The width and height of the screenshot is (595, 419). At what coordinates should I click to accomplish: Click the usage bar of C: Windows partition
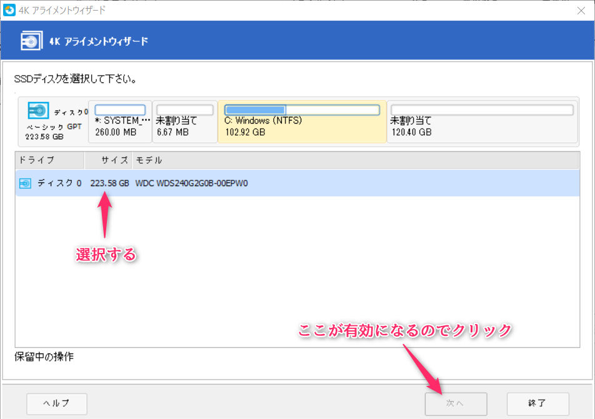[301, 110]
